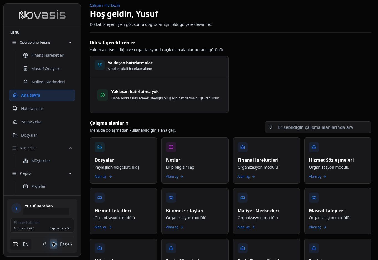Focus the workspace search field
378x260 pixels.
click(318, 127)
